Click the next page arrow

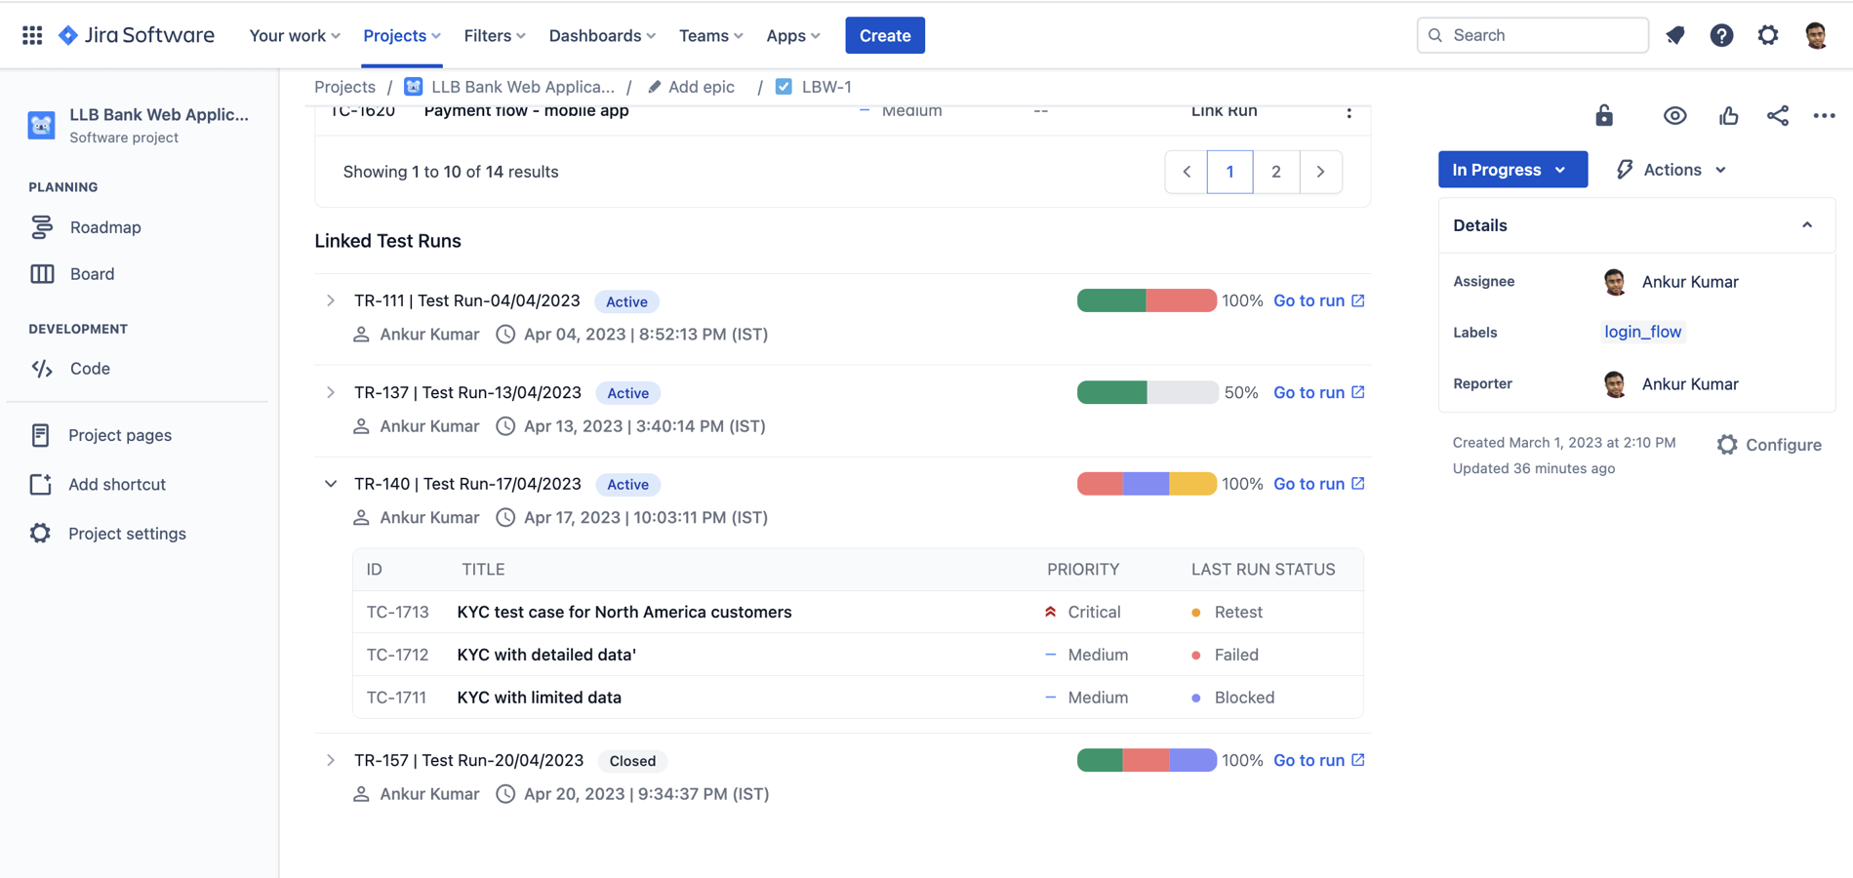pos(1320,172)
